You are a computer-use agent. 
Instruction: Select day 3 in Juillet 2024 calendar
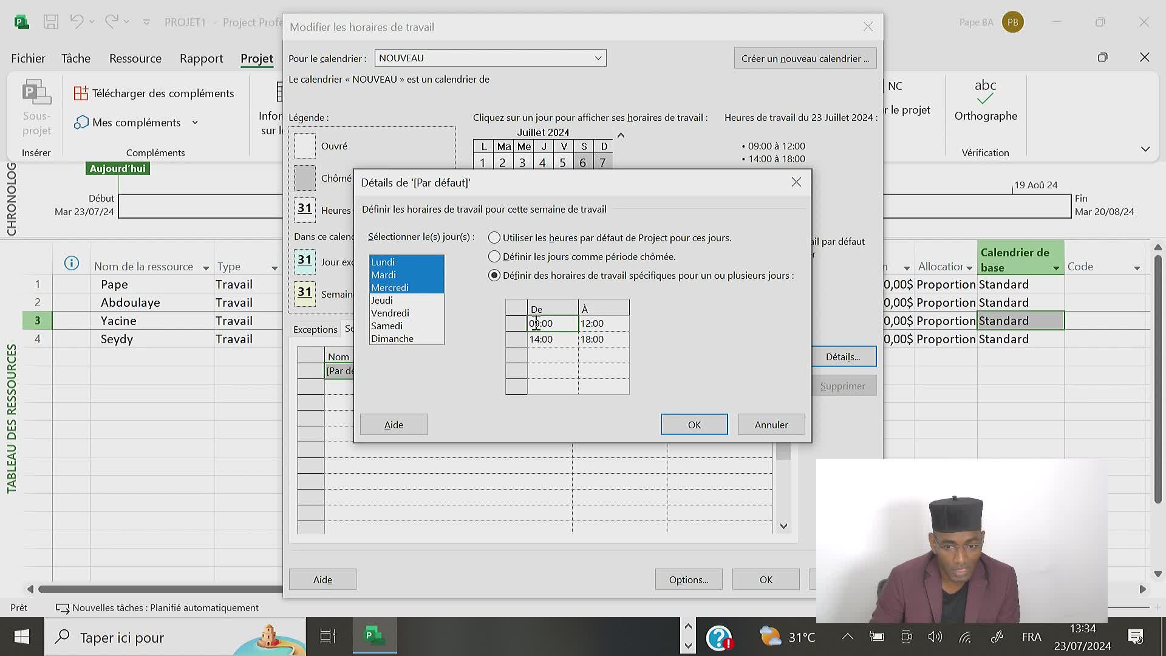[522, 162]
